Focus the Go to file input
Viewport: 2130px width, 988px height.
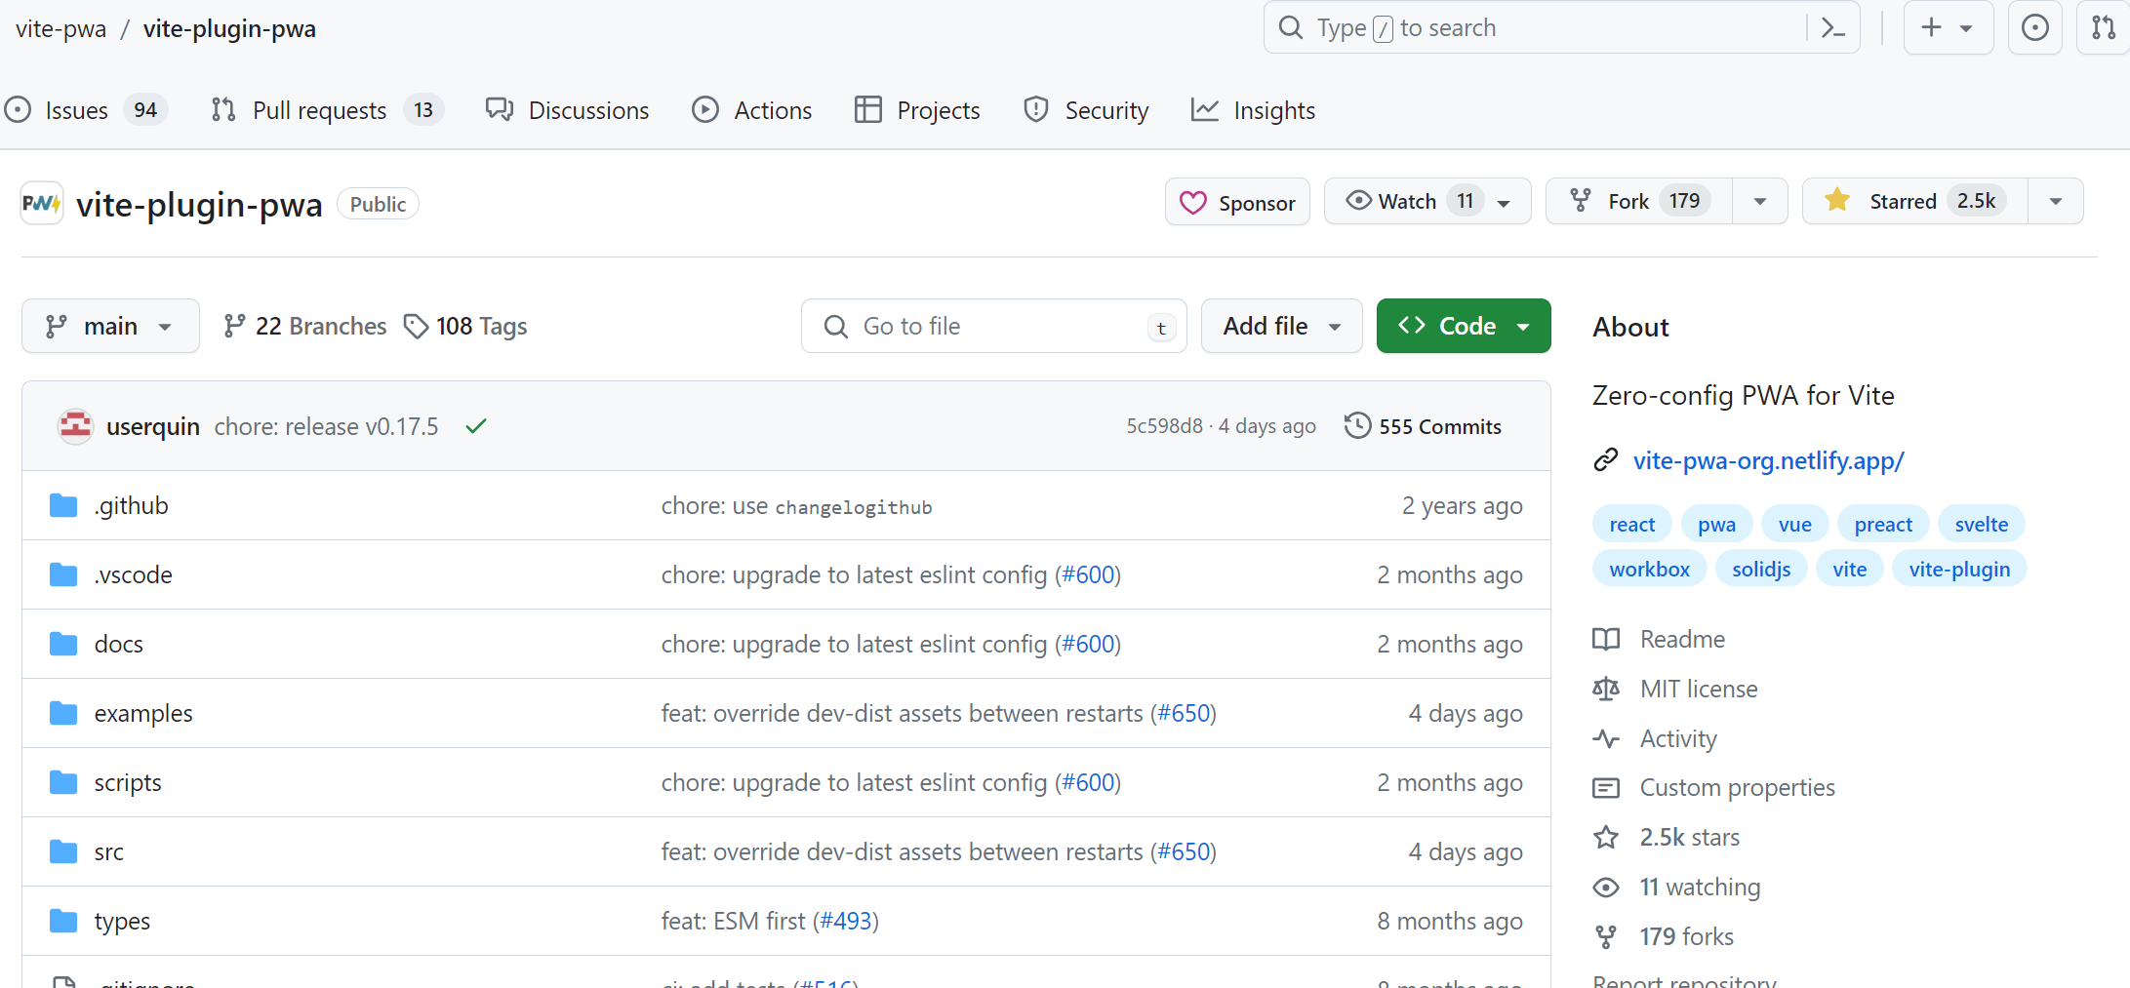pyautogui.click(x=993, y=326)
